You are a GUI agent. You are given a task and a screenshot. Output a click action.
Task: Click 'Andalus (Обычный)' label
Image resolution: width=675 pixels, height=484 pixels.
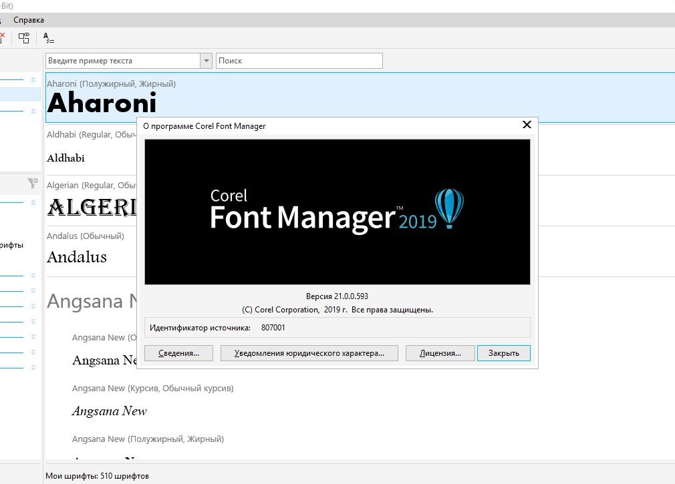pos(86,236)
